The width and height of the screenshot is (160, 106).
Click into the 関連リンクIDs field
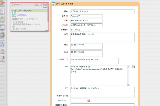coord(102,96)
